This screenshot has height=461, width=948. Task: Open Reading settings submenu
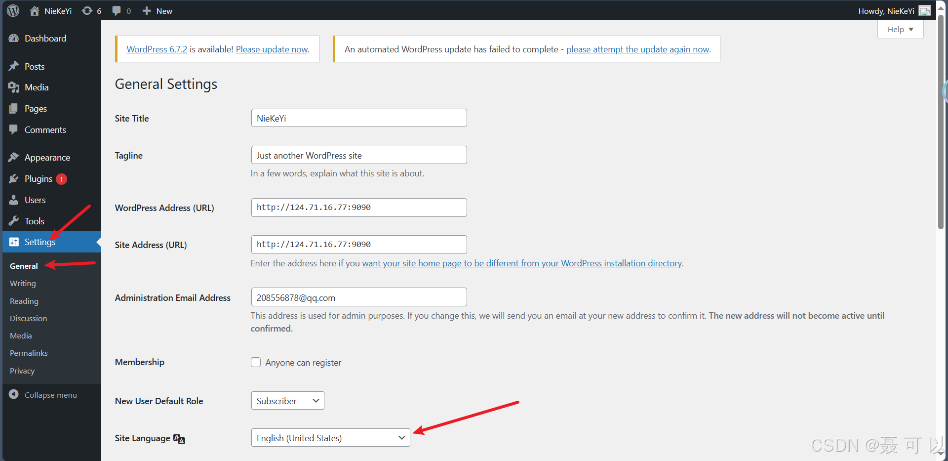point(24,301)
